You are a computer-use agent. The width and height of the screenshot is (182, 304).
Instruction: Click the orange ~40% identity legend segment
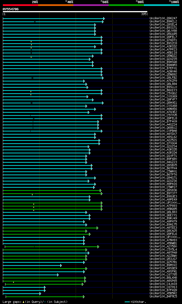pyautogui.click(x=56, y=5)
